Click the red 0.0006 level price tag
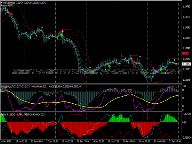Viewport: 192px width, 144px height. pos(185,54)
